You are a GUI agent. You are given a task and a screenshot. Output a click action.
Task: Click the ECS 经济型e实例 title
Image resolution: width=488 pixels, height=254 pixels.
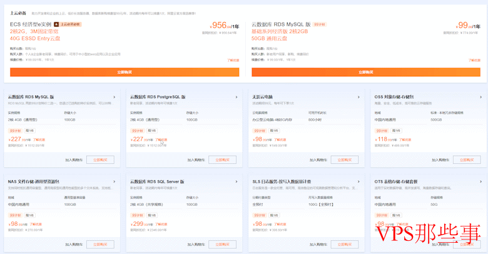(x=31, y=24)
